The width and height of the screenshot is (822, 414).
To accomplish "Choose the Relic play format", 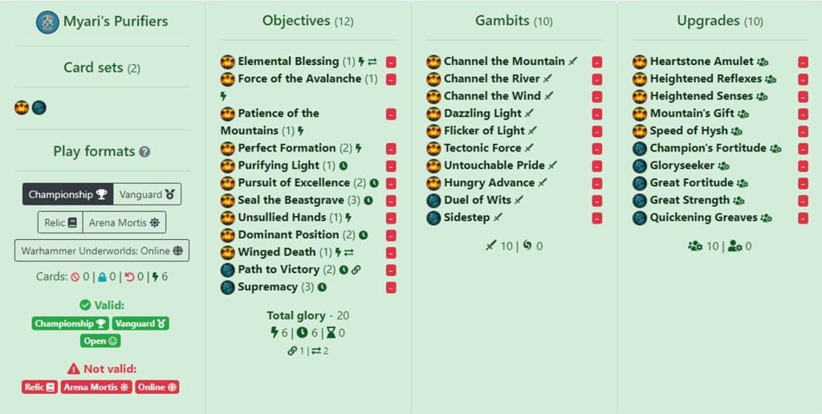I will [x=60, y=222].
